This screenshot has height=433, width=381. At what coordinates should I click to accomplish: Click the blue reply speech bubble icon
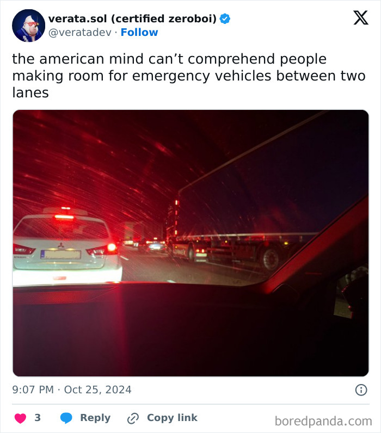click(x=66, y=418)
